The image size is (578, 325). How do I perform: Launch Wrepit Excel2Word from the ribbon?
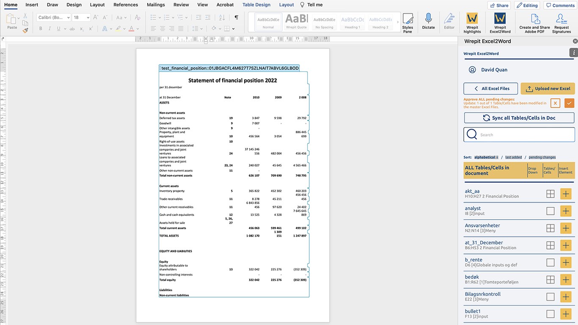click(500, 23)
